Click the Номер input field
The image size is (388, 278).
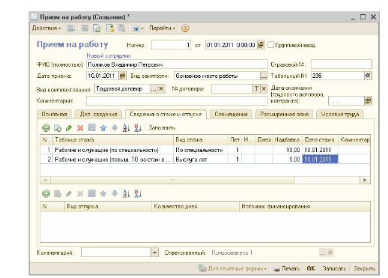point(171,45)
